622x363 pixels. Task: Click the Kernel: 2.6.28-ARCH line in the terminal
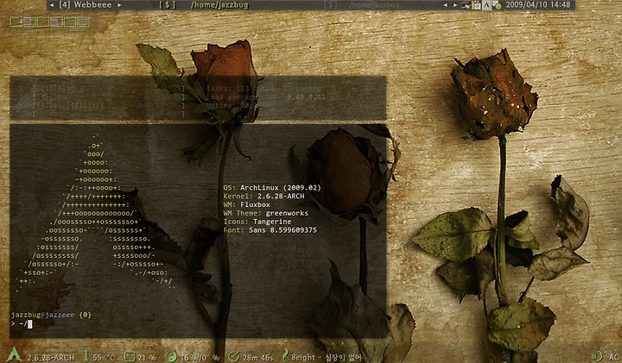(x=263, y=196)
